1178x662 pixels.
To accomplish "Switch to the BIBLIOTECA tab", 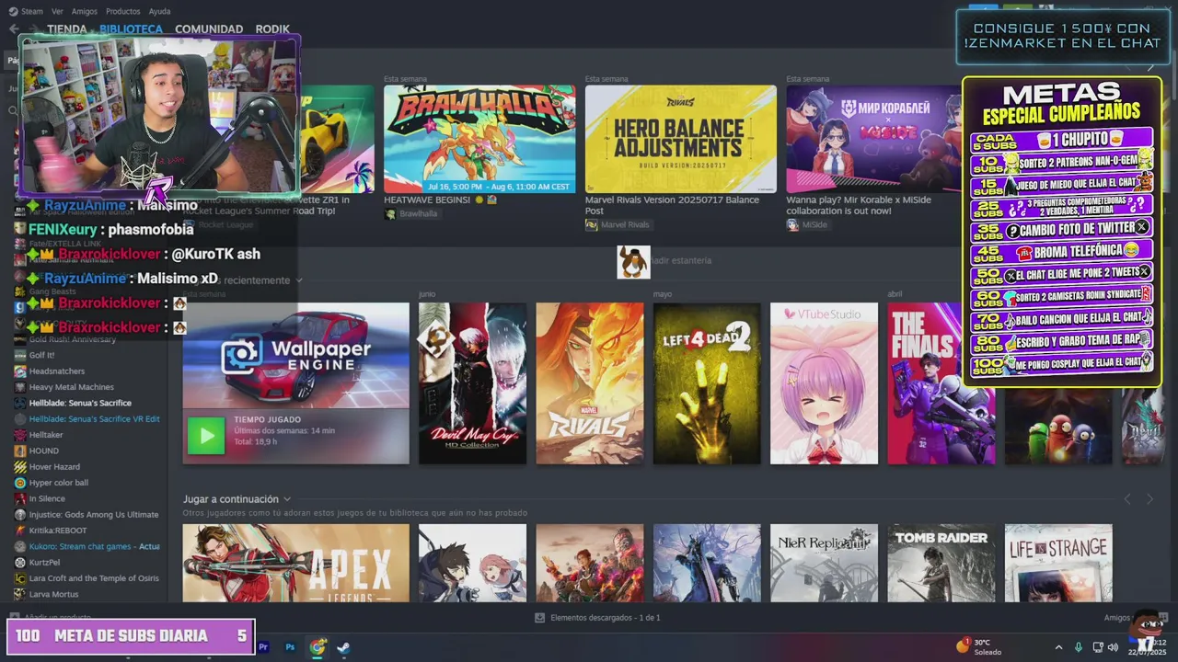I will point(131,29).
